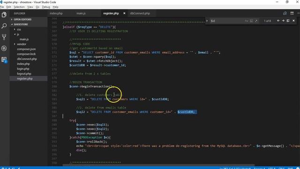Click PDOException in the catch line
The width and height of the screenshot is (300, 169).
click(92, 138)
